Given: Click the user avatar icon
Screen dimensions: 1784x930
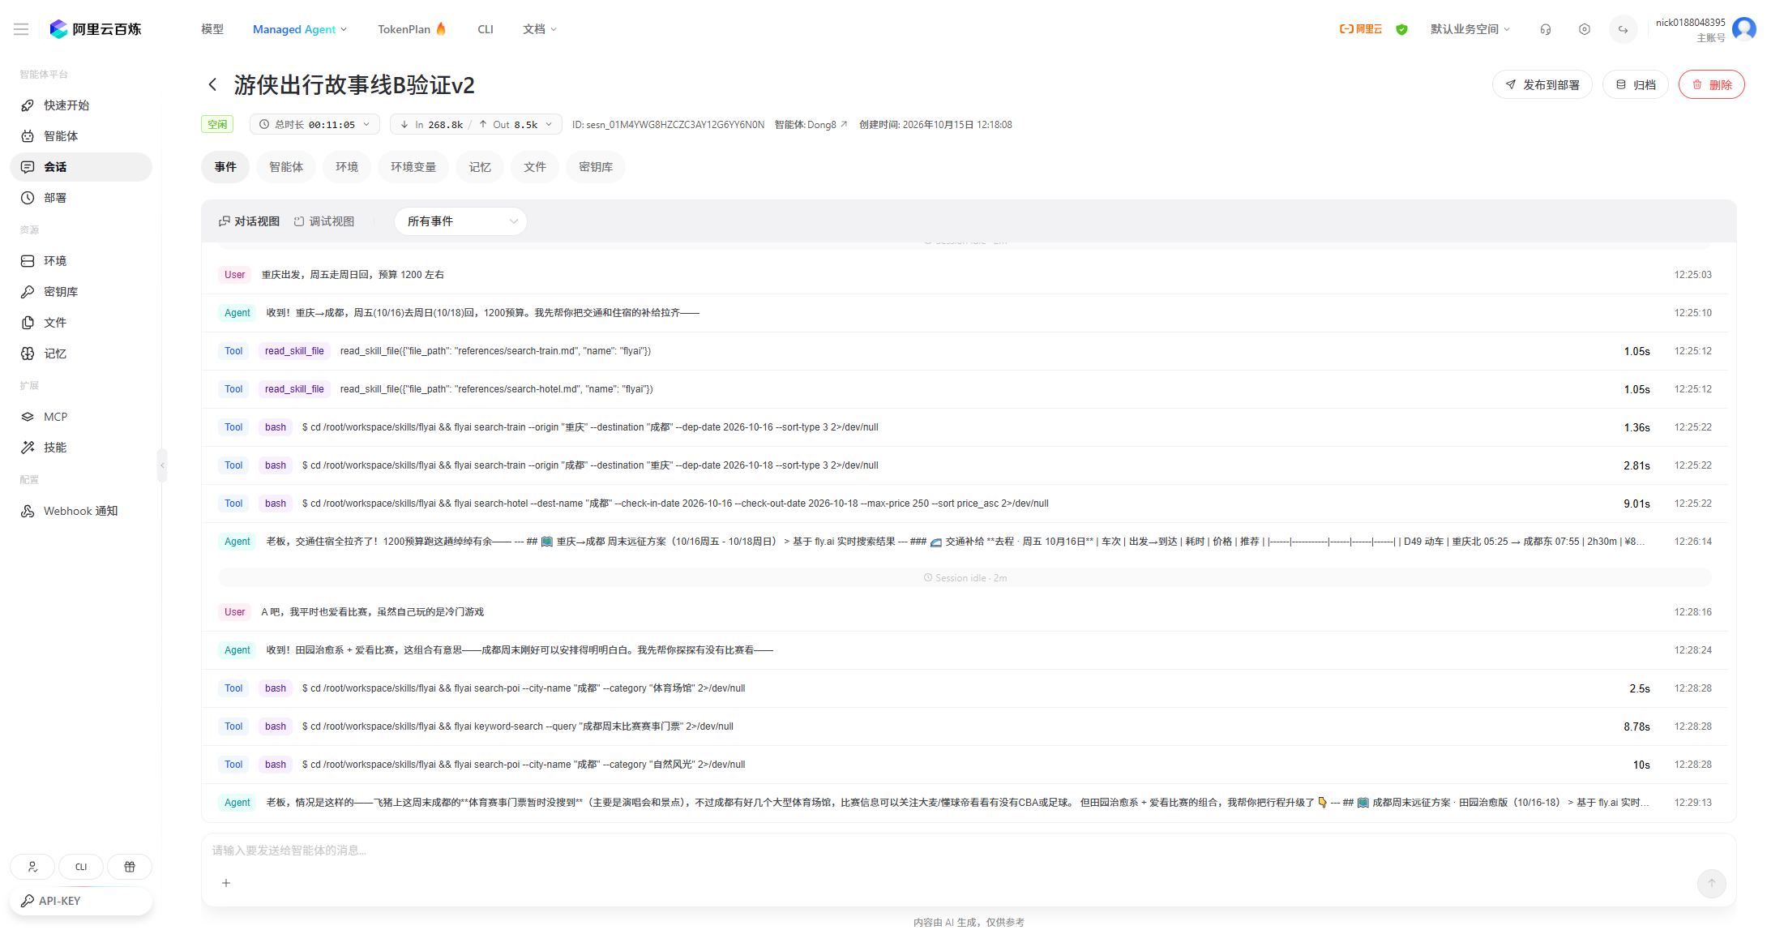Looking at the screenshot, I should pos(1744,29).
